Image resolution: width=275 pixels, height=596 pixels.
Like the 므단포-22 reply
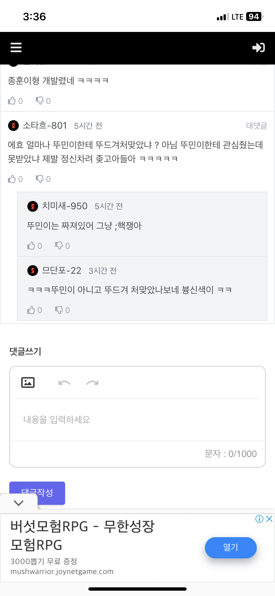pyautogui.click(x=32, y=310)
